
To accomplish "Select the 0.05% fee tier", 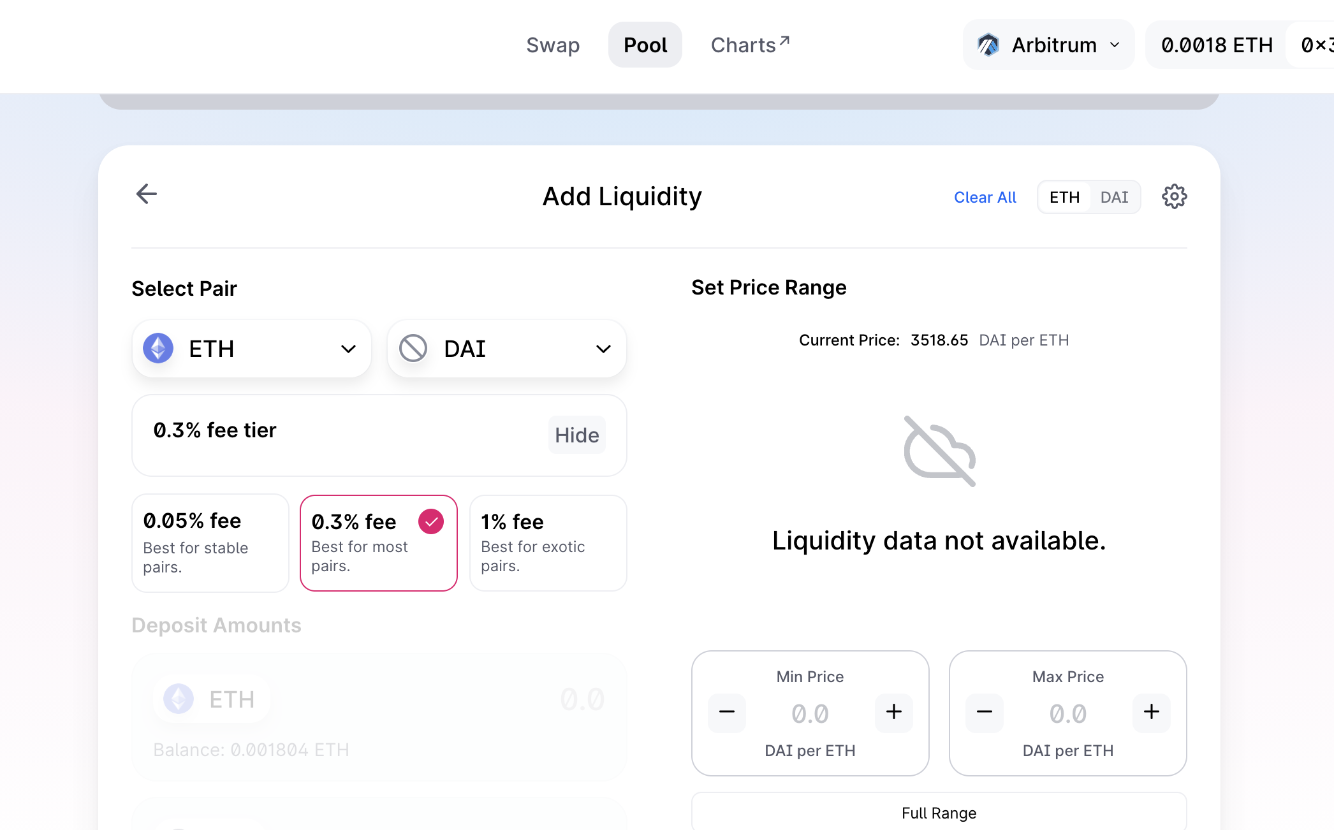I will [210, 542].
